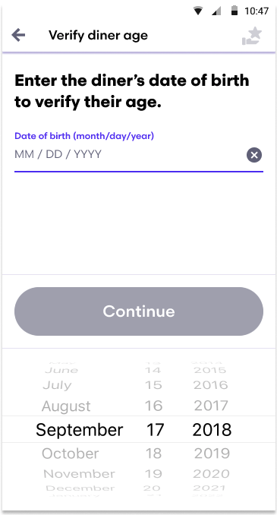Pick year 2020 in the year wheel
The height and width of the screenshot is (515, 277).
(211, 474)
